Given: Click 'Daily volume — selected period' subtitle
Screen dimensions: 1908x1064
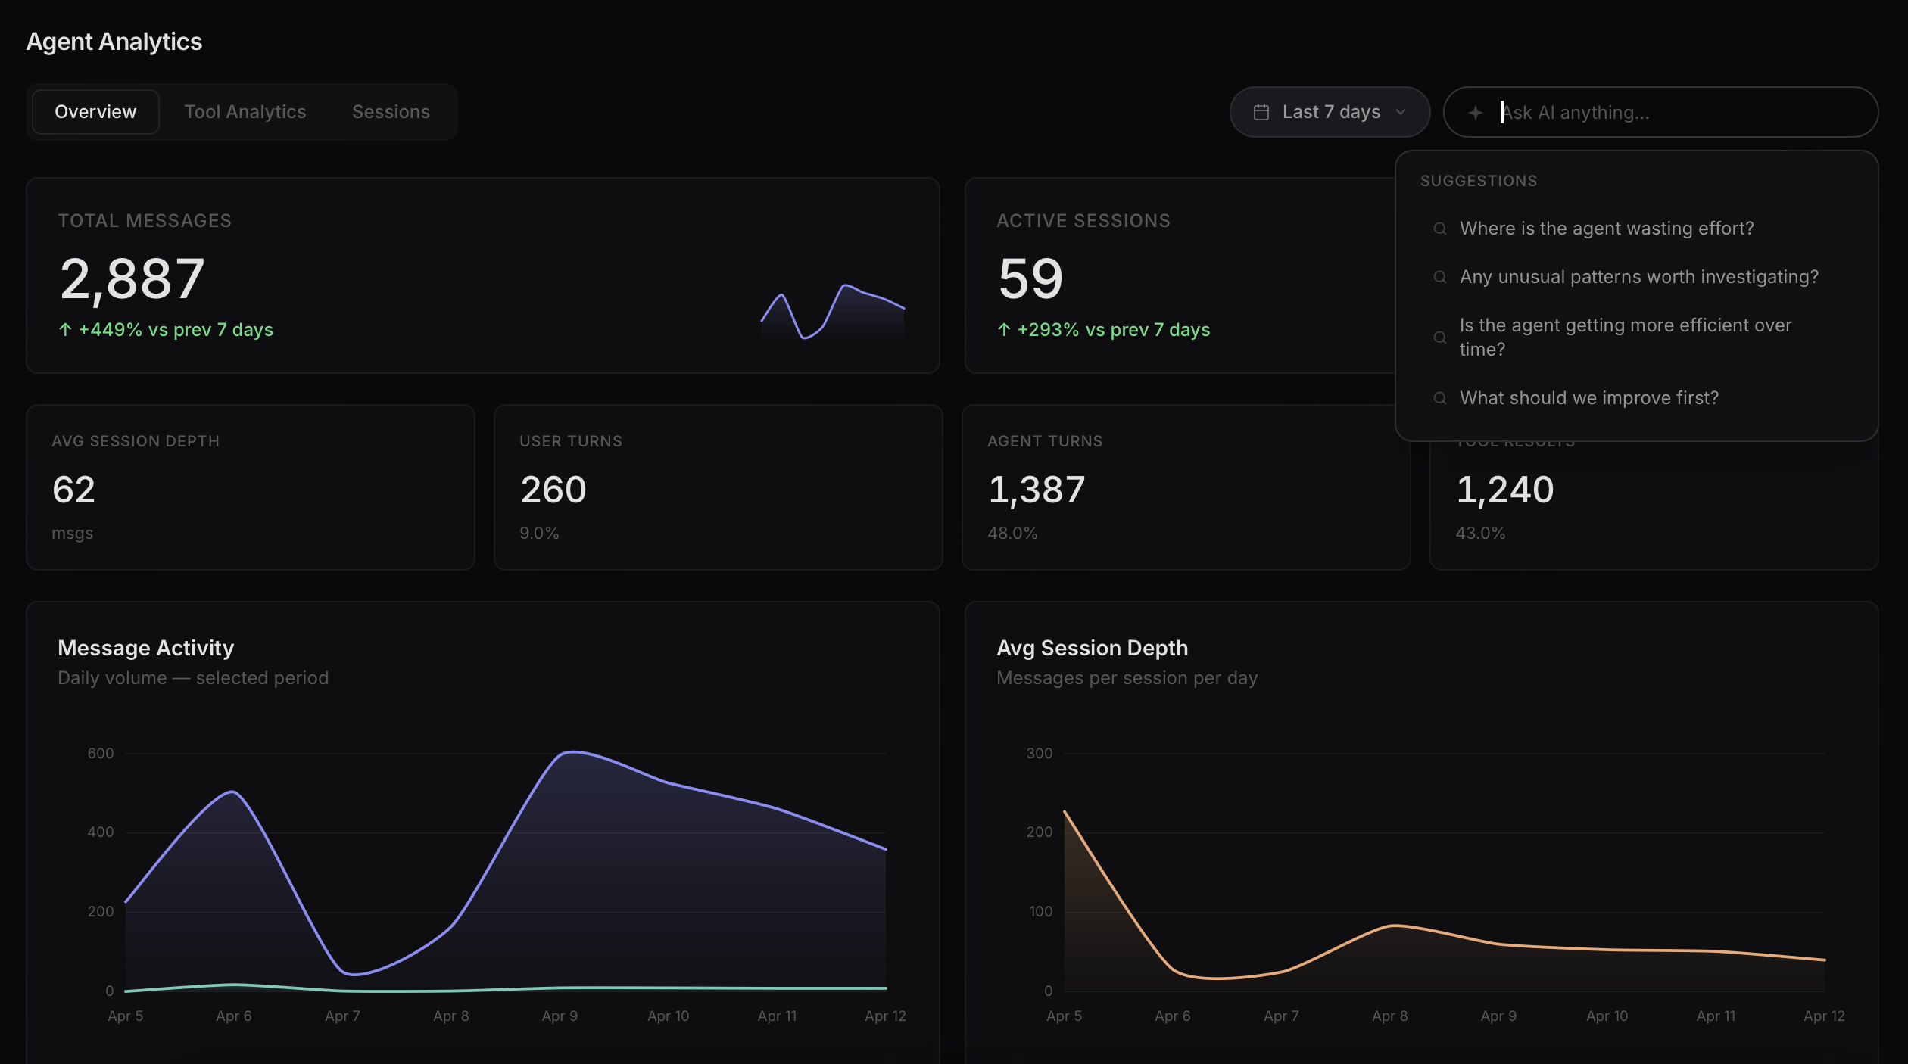Looking at the screenshot, I should coord(193,678).
